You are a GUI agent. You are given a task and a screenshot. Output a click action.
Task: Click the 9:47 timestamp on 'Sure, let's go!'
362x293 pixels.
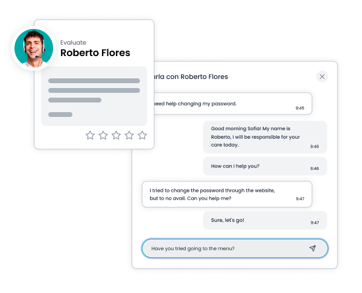pos(315,223)
